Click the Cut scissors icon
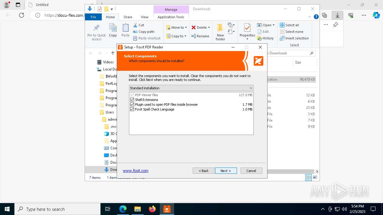This screenshot has height=215, width=383. [135, 25]
